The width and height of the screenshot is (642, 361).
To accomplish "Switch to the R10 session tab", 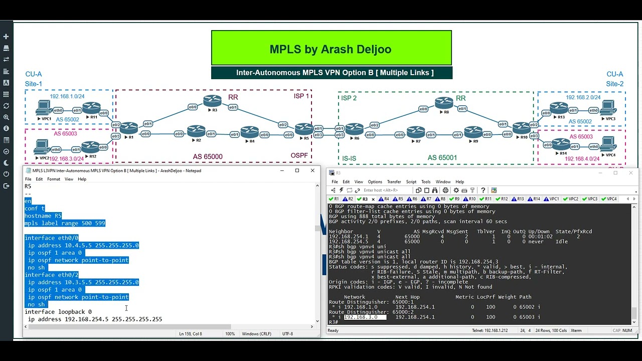I will click(x=469, y=199).
